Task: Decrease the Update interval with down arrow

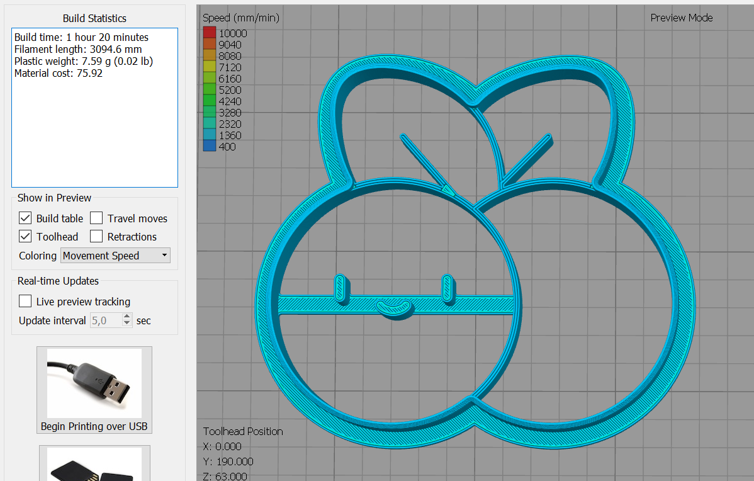Action: point(127,324)
